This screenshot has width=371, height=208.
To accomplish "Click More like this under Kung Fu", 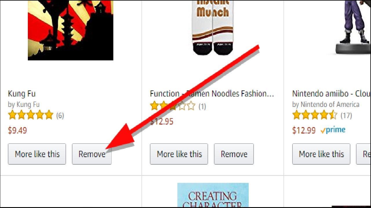I will [37, 154].
